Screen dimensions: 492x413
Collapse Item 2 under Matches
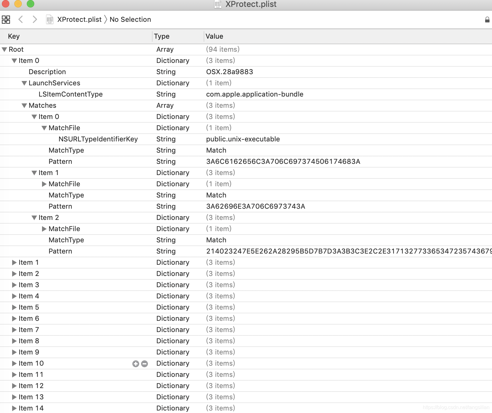[34, 218]
